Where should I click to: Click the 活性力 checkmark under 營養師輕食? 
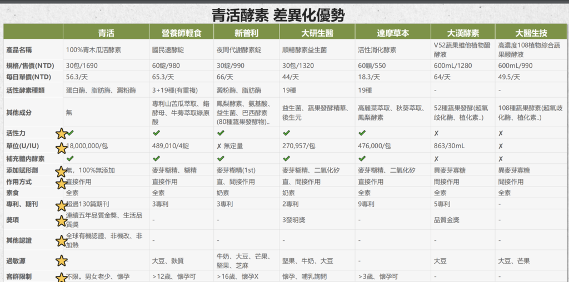pyautogui.click(x=156, y=133)
